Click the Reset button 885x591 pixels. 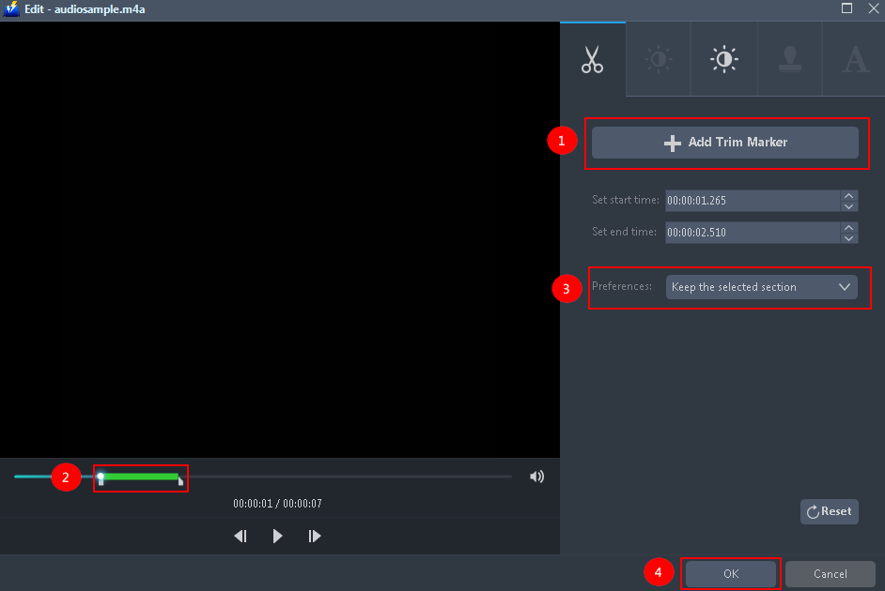829,511
